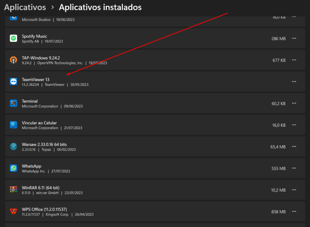Click the WinRAR 6.11 app icon
This screenshot has width=310, height=227.
click(x=13, y=190)
